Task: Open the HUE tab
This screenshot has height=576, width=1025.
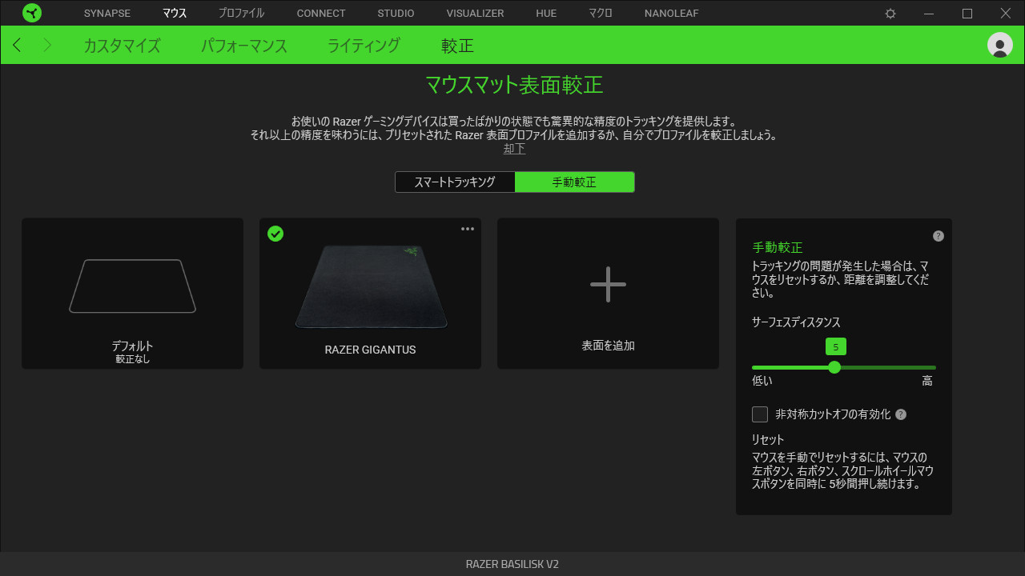Action: pyautogui.click(x=546, y=13)
